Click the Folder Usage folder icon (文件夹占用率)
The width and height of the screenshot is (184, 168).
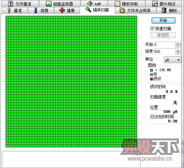(122, 10)
